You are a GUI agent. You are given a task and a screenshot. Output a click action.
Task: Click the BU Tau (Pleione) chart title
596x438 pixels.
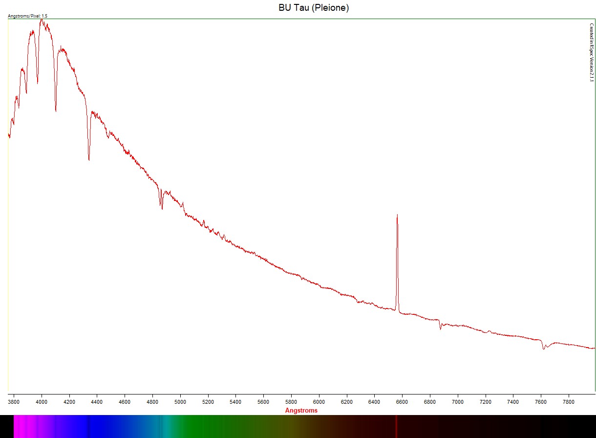coord(314,8)
